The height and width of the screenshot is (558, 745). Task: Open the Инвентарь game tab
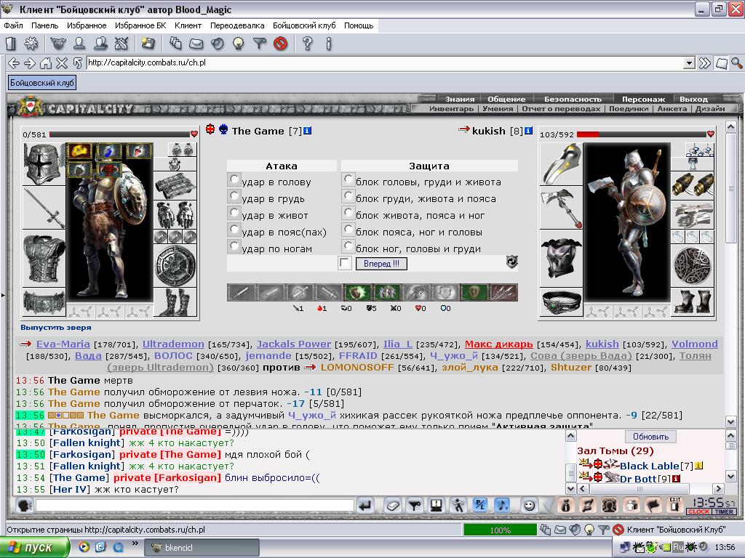click(x=451, y=109)
